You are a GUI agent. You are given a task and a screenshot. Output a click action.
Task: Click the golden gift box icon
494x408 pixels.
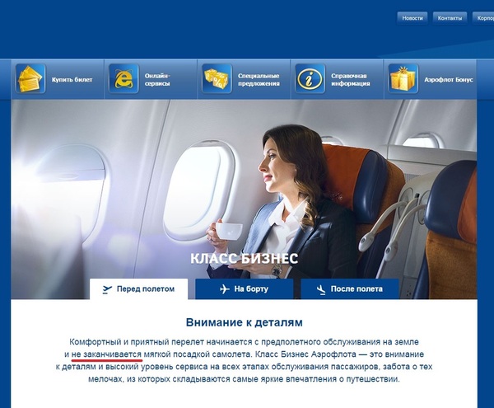coord(403,78)
